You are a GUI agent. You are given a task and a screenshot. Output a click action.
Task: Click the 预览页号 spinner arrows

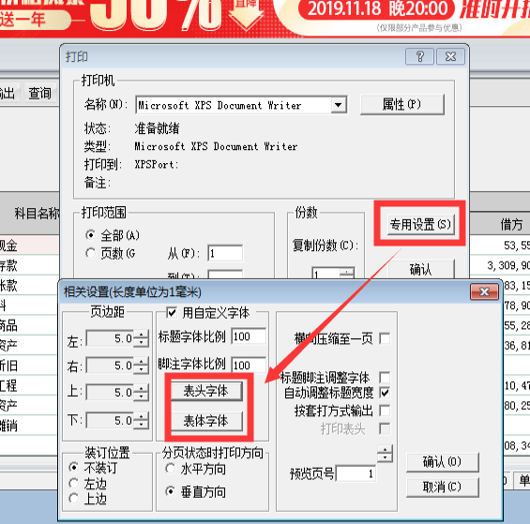[385, 454]
